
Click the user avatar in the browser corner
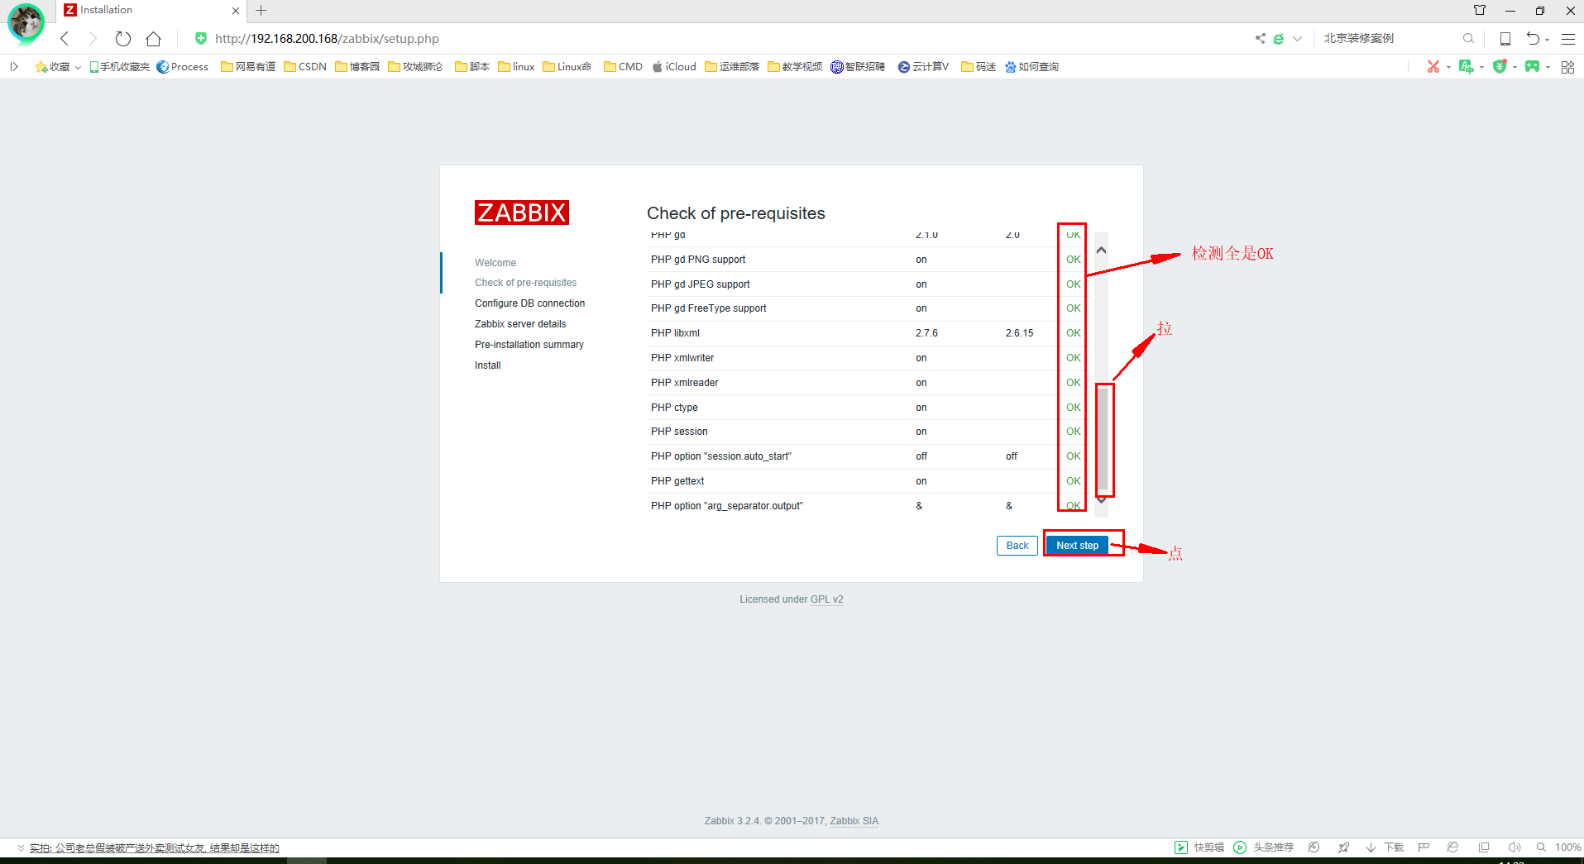click(26, 22)
